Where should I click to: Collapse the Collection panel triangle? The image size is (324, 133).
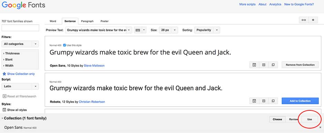[x=2, y=118]
